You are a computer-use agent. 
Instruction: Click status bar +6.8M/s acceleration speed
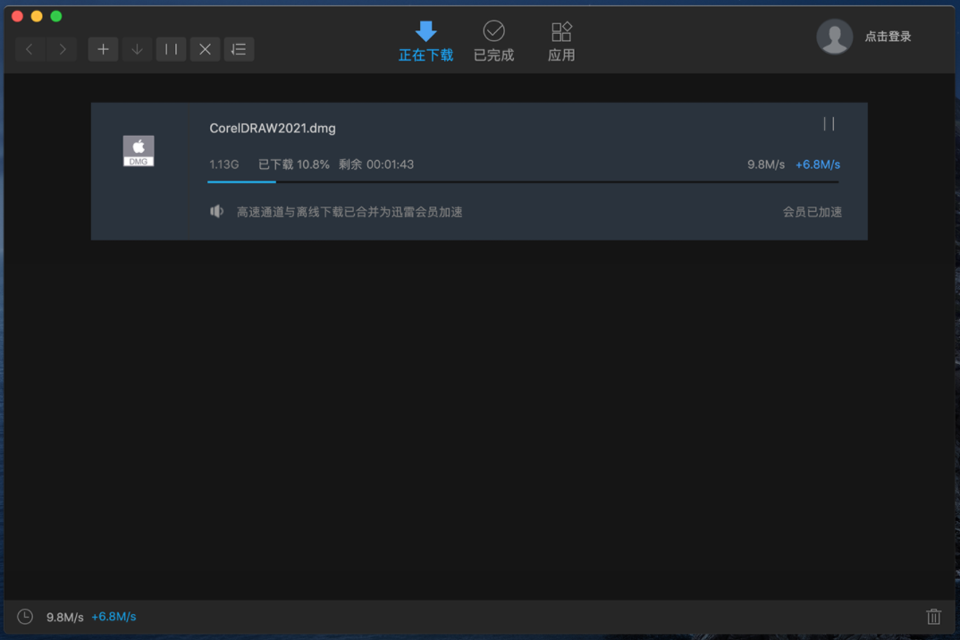[114, 616]
